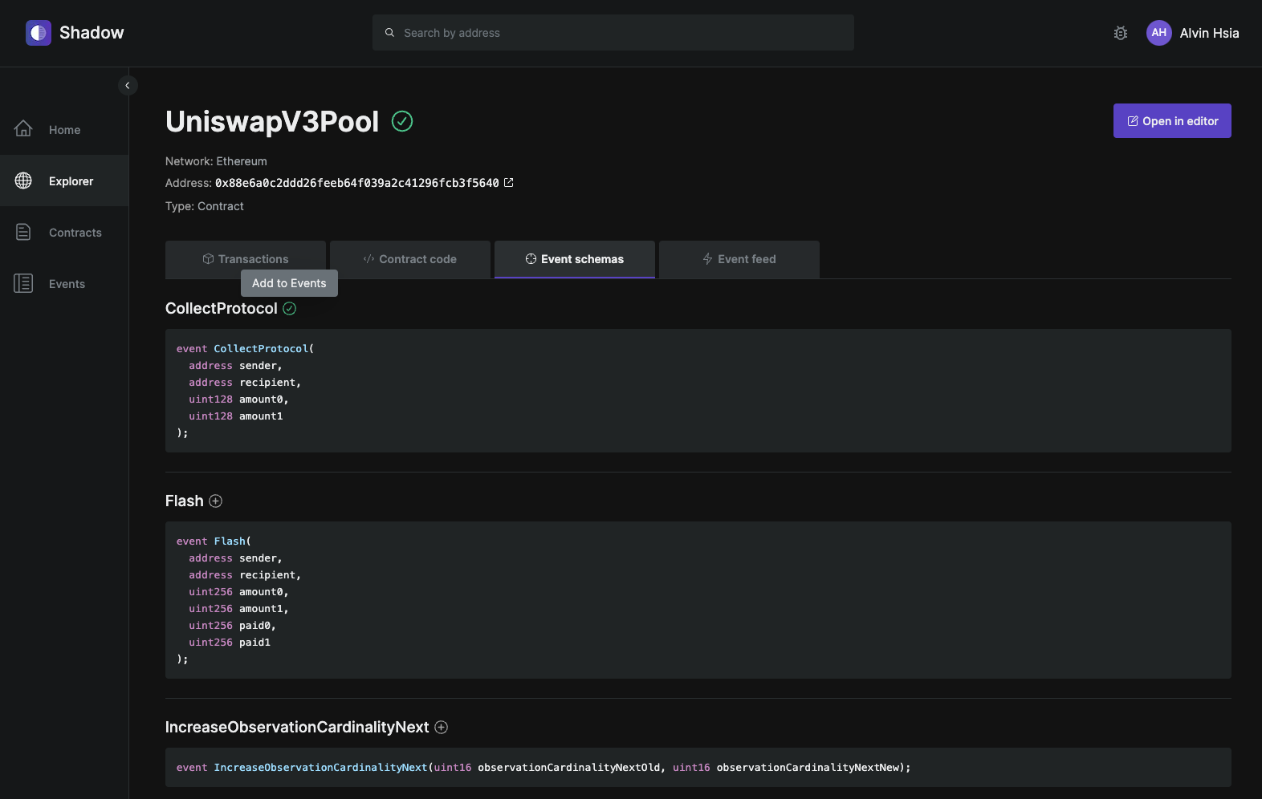The image size is (1262, 799).
Task: Open the Explorer globe in sidebar
Action: (24, 181)
